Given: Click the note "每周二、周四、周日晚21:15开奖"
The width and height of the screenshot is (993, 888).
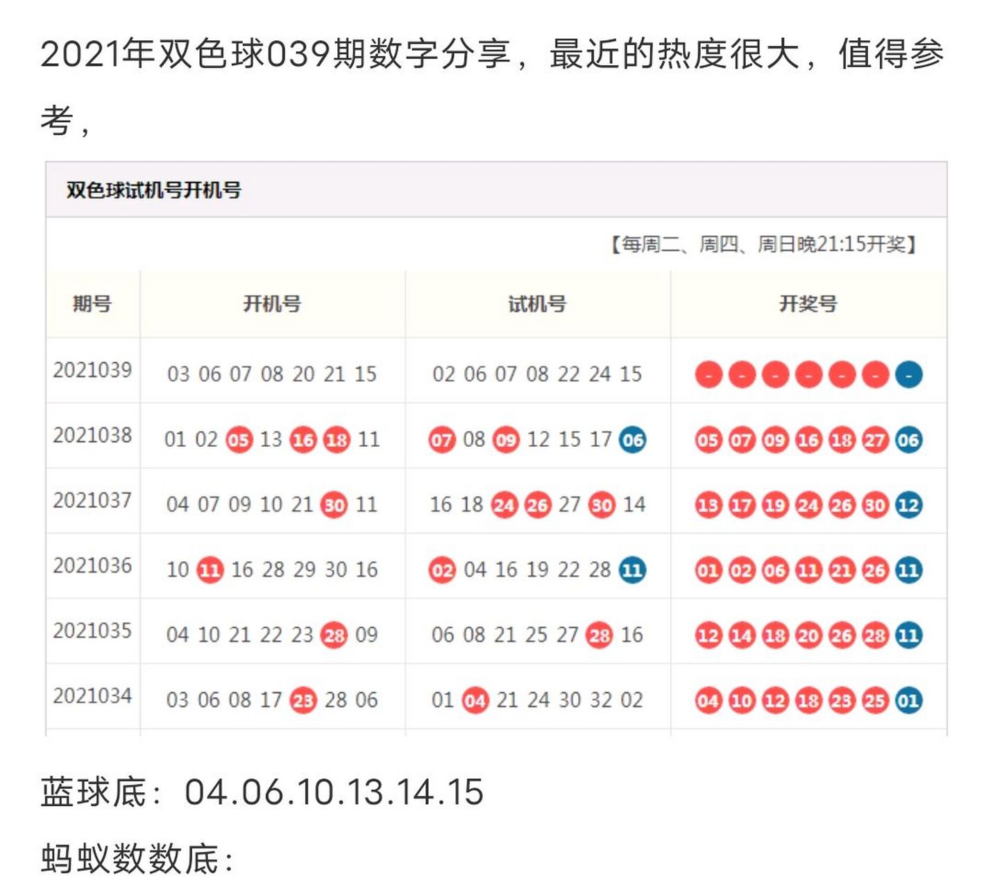Looking at the screenshot, I should [763, 244].
